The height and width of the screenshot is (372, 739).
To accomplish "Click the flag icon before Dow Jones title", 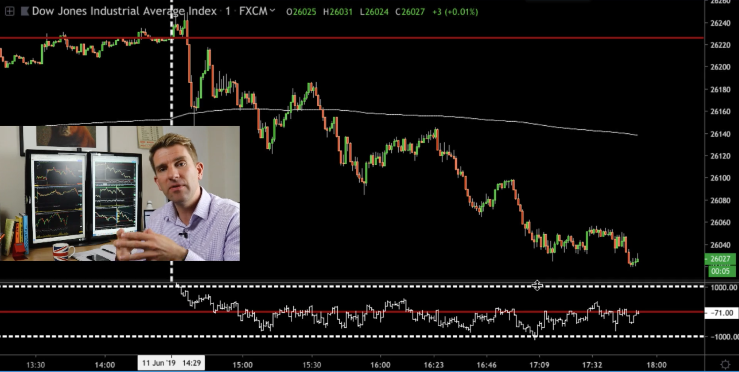I will pyautogui.click(x=25, y=12).
